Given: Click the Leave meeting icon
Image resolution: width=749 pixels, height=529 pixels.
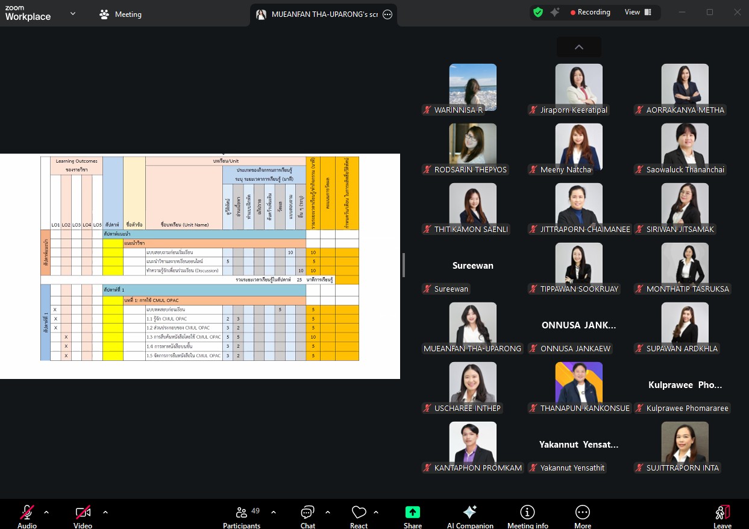Looking at the screenshot, I should click(722, 513).
